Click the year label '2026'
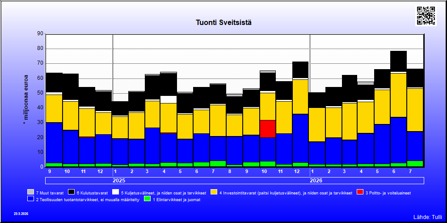This screenshot has height=223, width=447. click(316, 181)
